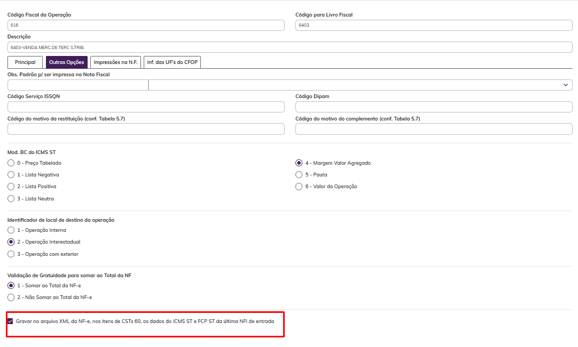Select 5 - Pauta radio button
This screenshot has width=578, height=347.
click(299, 174)
